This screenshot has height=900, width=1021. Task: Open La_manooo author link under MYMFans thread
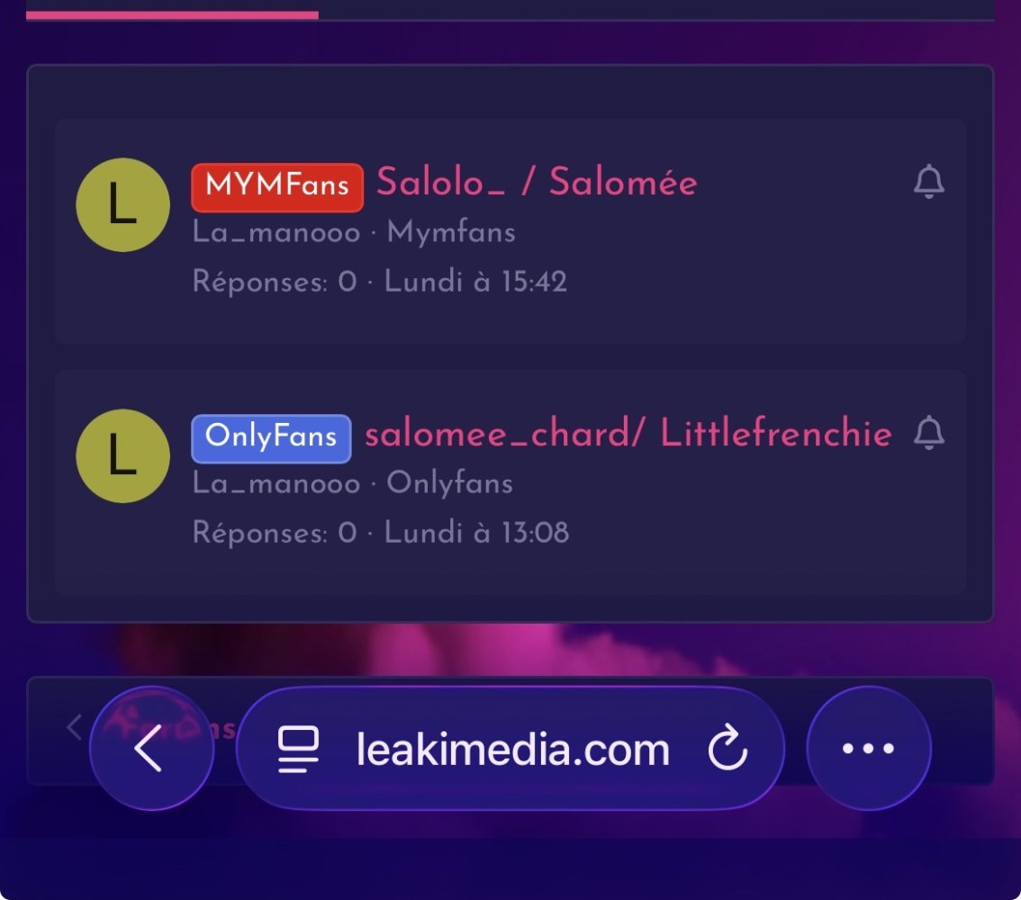(x=276, y=232)
